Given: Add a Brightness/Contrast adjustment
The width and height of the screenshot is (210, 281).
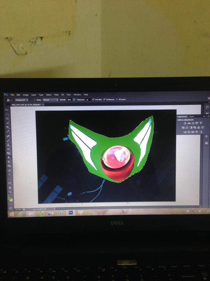Looking at the screenshot, I should click(185, 123).
